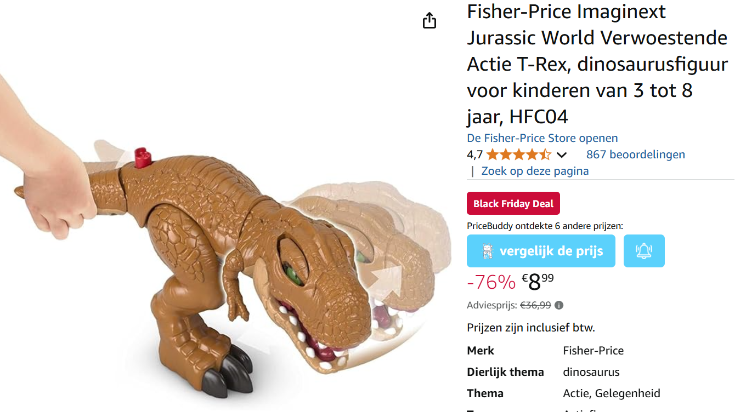Image resolution: width=746 pixels, height=412 pixels.
Task: Click the share icon above the product title
Action: pyautogui.click(x=429, y=20)
